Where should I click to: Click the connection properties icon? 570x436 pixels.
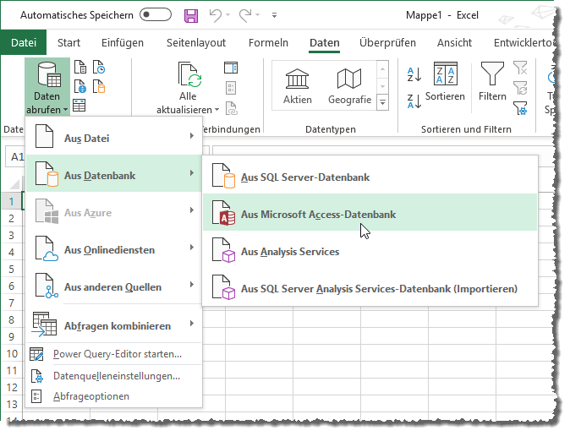[231, 88]
